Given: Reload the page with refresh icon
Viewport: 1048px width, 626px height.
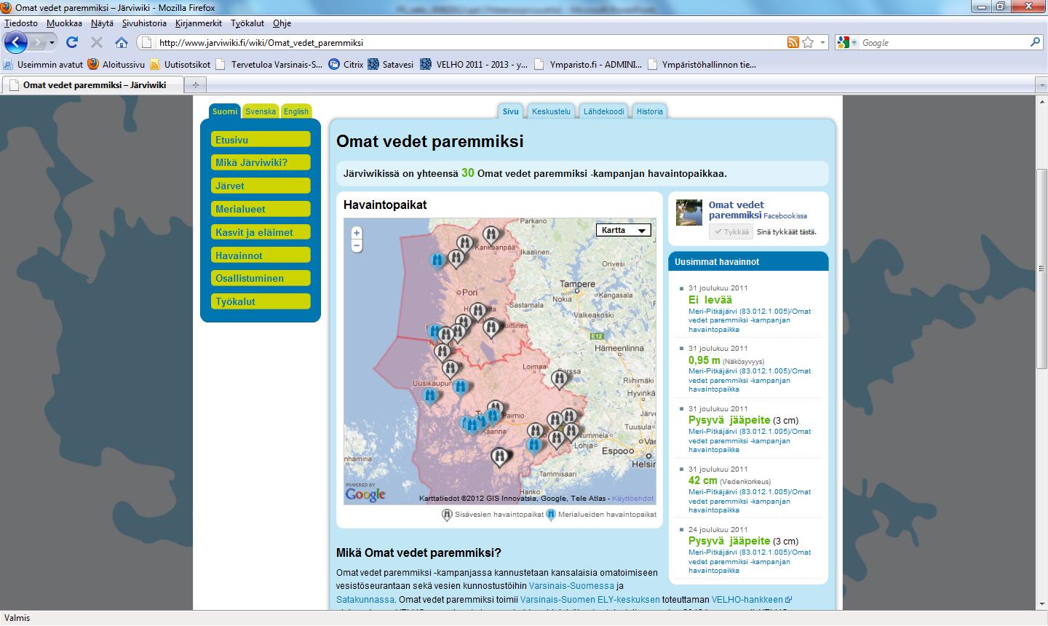Looking at the screenshot, I should click(x=71, y=42).
